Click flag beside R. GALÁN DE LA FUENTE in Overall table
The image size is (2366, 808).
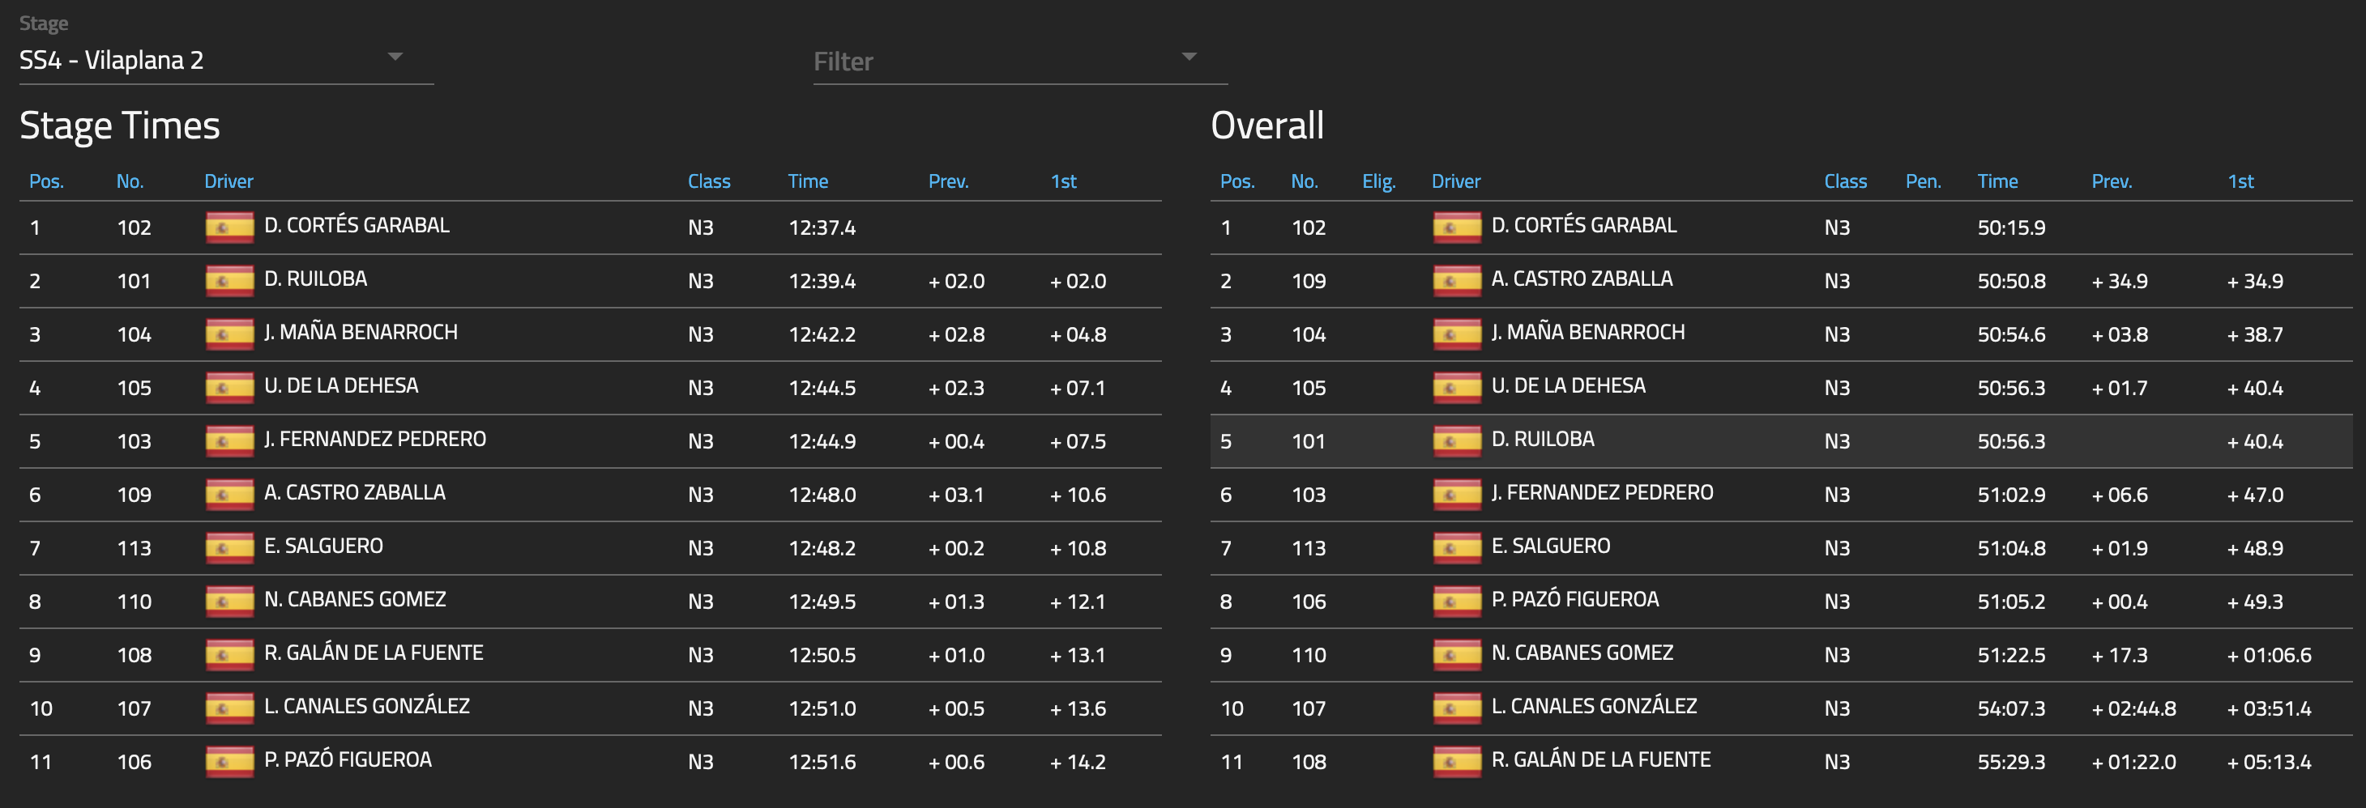coord(1457,761)
